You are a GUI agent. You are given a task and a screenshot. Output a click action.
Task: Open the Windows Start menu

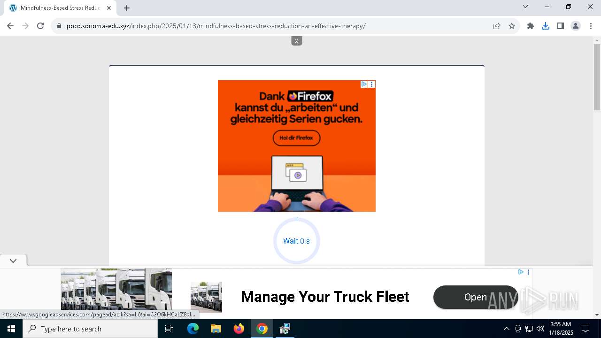(11, 329)
